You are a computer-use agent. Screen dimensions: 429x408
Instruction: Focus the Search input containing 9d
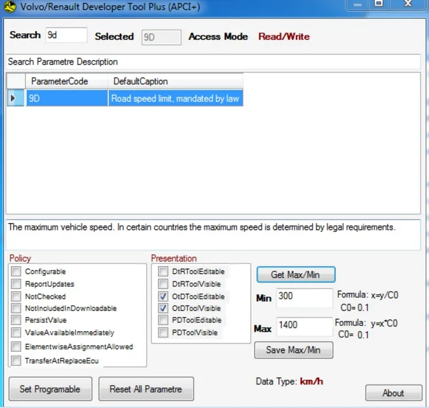(66, 35)
